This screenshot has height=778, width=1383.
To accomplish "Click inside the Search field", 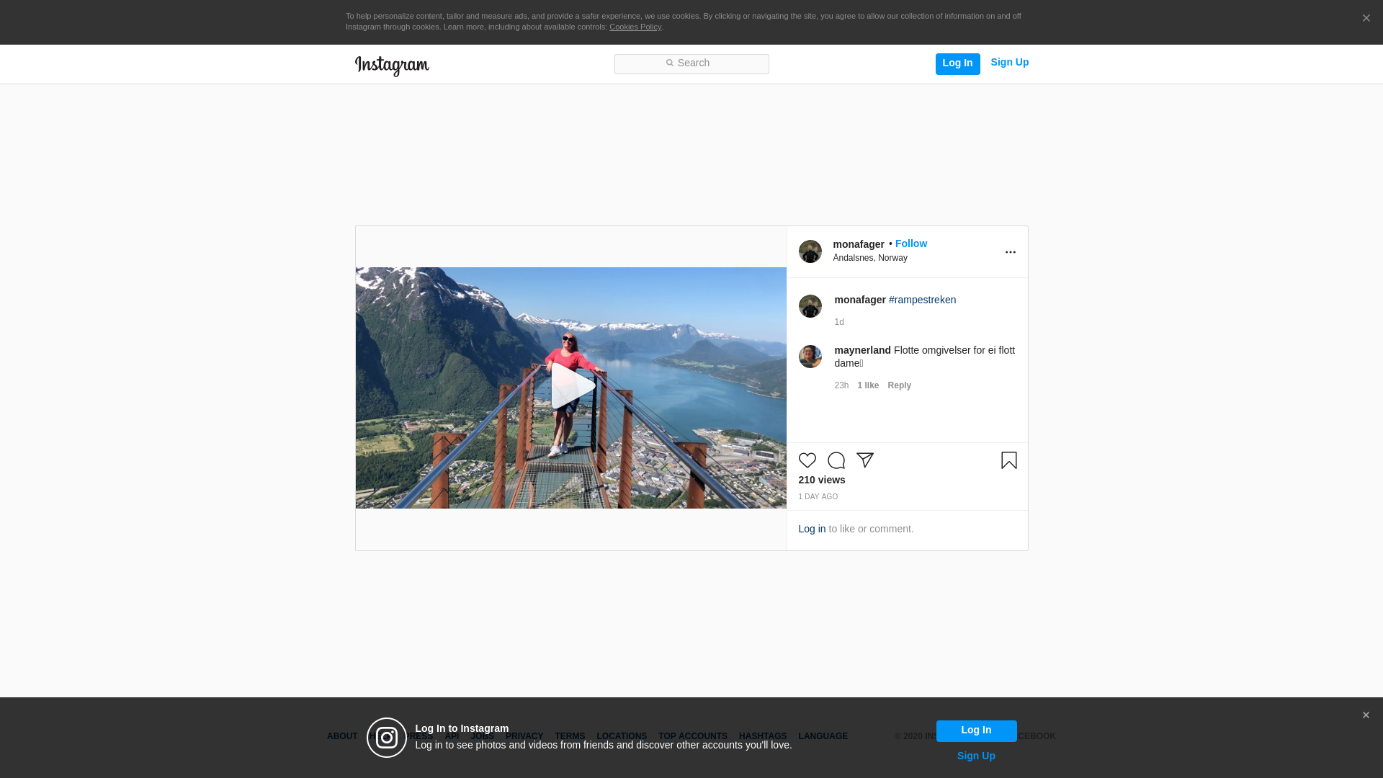I will coord(691,64).
